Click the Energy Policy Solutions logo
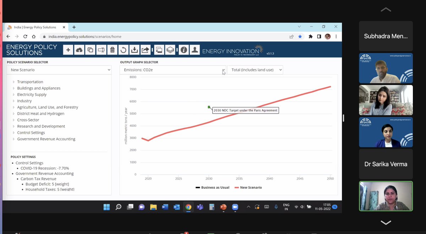 [32, 50]
